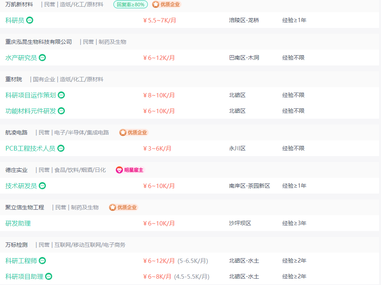Open the 技术研发员 job posting
The width and height of the screenshot is (381, 285).
[x=21, y=186]
